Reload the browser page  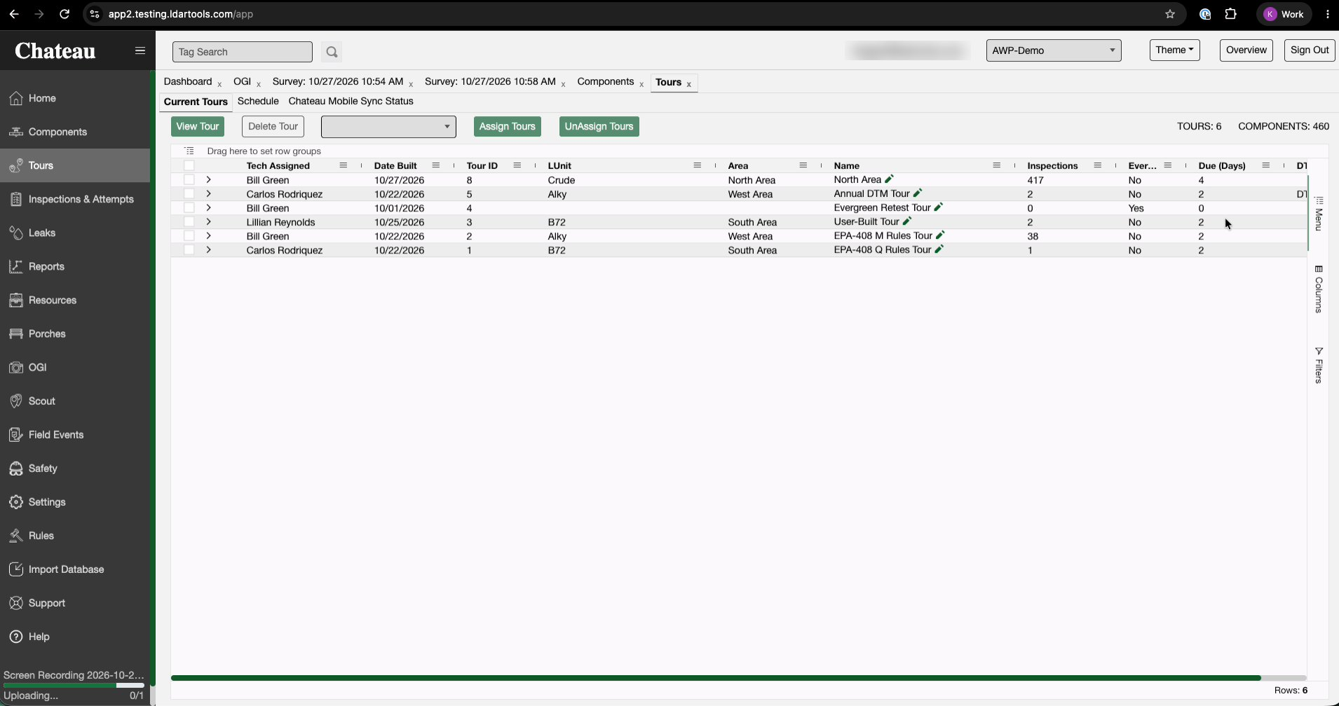64,14
